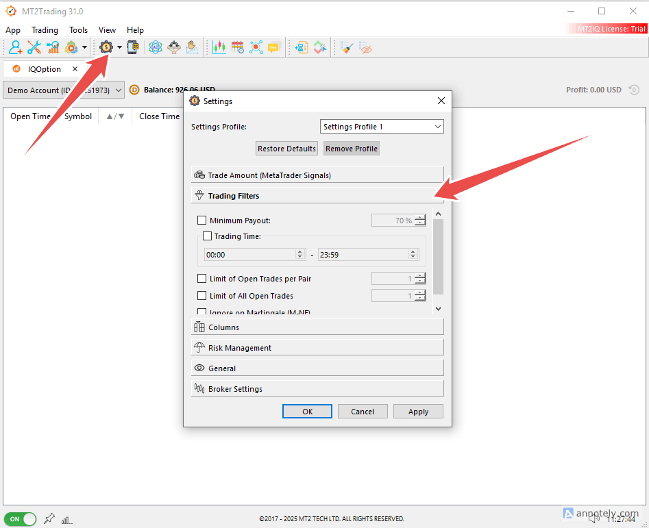Click the Trading Filters scroll down arrow

click(439, 308)
